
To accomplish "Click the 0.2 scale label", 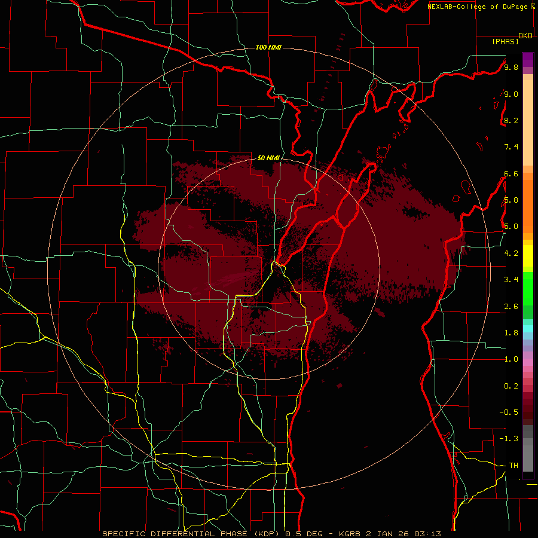I will [x=511, y=386].
